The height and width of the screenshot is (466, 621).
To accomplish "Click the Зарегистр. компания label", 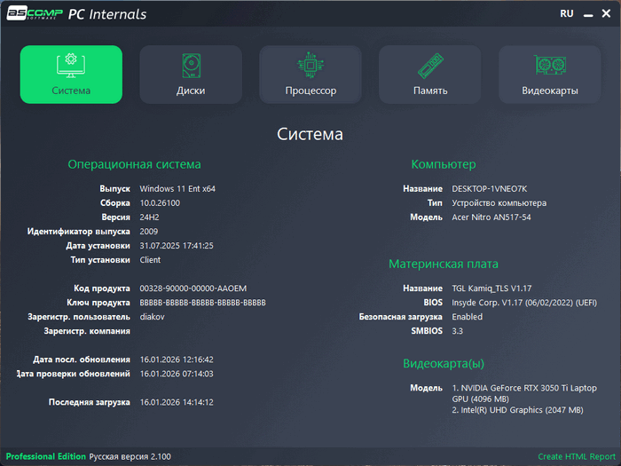I will click(x=87, y=331).
